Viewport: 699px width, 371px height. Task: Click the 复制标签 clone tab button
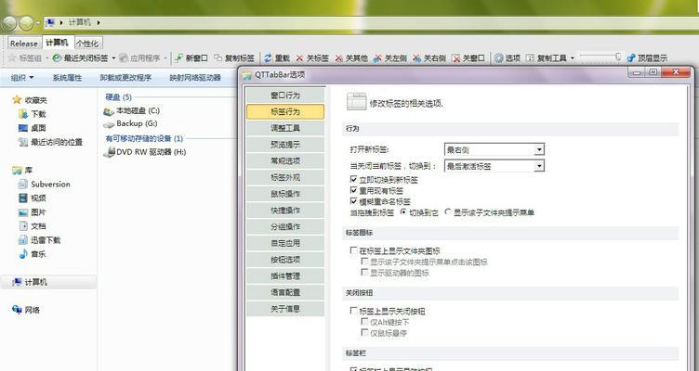[234, 58]
